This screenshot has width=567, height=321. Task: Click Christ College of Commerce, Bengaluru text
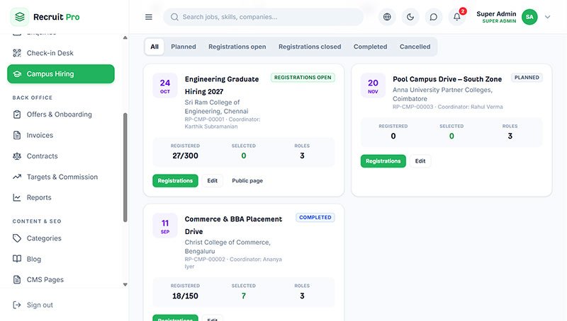[x=228, y=247]
